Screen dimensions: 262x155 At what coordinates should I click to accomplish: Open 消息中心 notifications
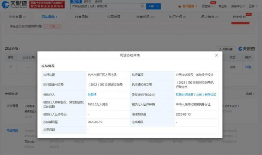click(x=238, y=6)
